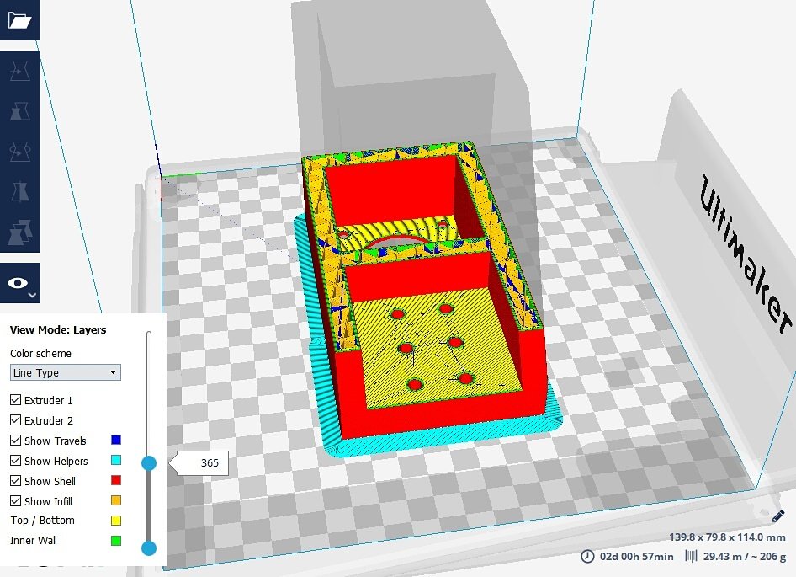Select the Scale tool icon
The height and width of the screenshot is (577, 796).
coord(20,111)
